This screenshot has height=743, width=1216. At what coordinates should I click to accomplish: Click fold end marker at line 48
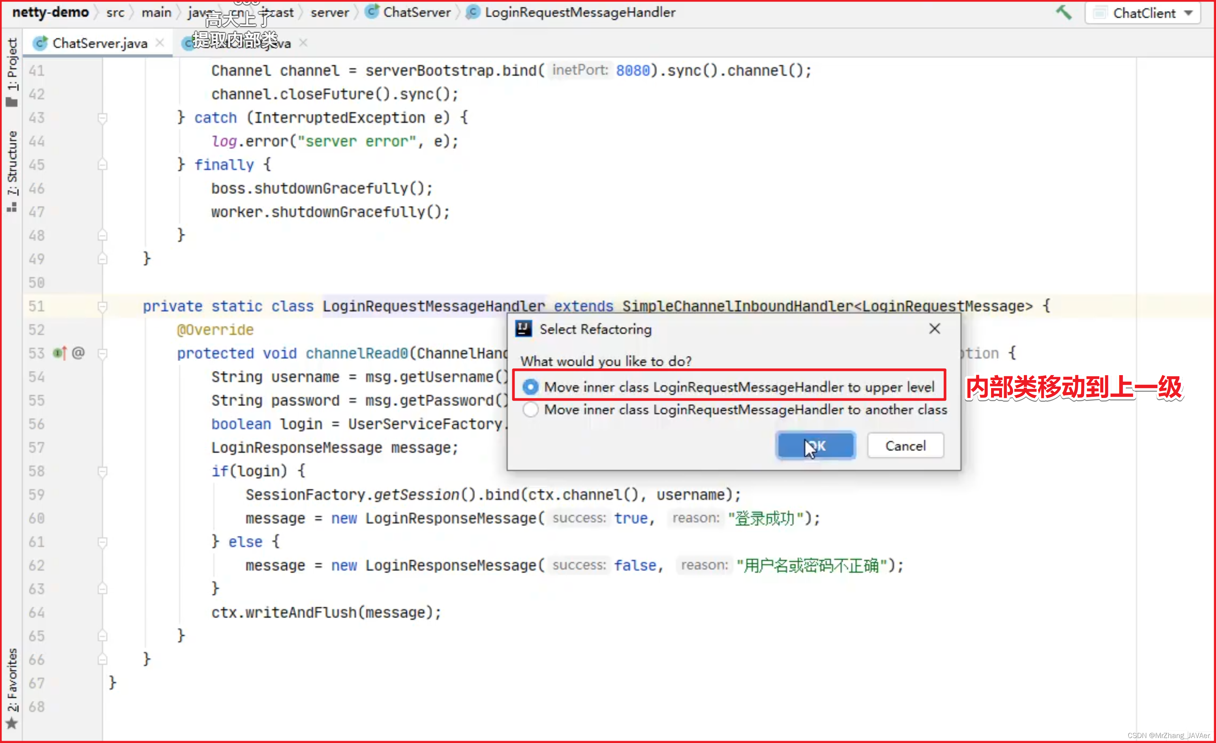103,235
